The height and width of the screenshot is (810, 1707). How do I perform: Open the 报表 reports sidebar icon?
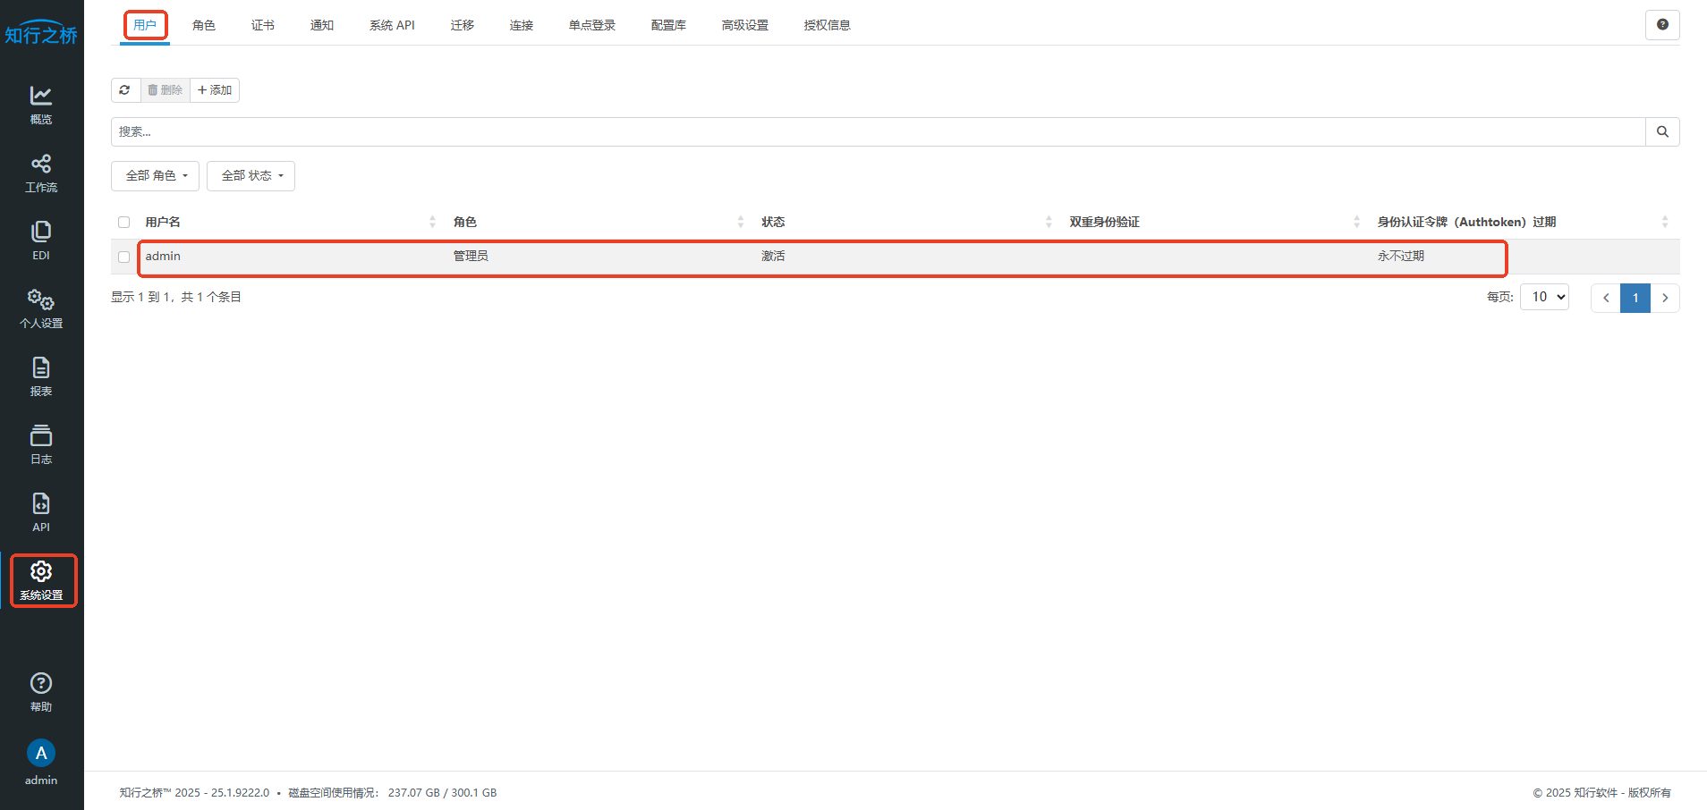[41, 376]
